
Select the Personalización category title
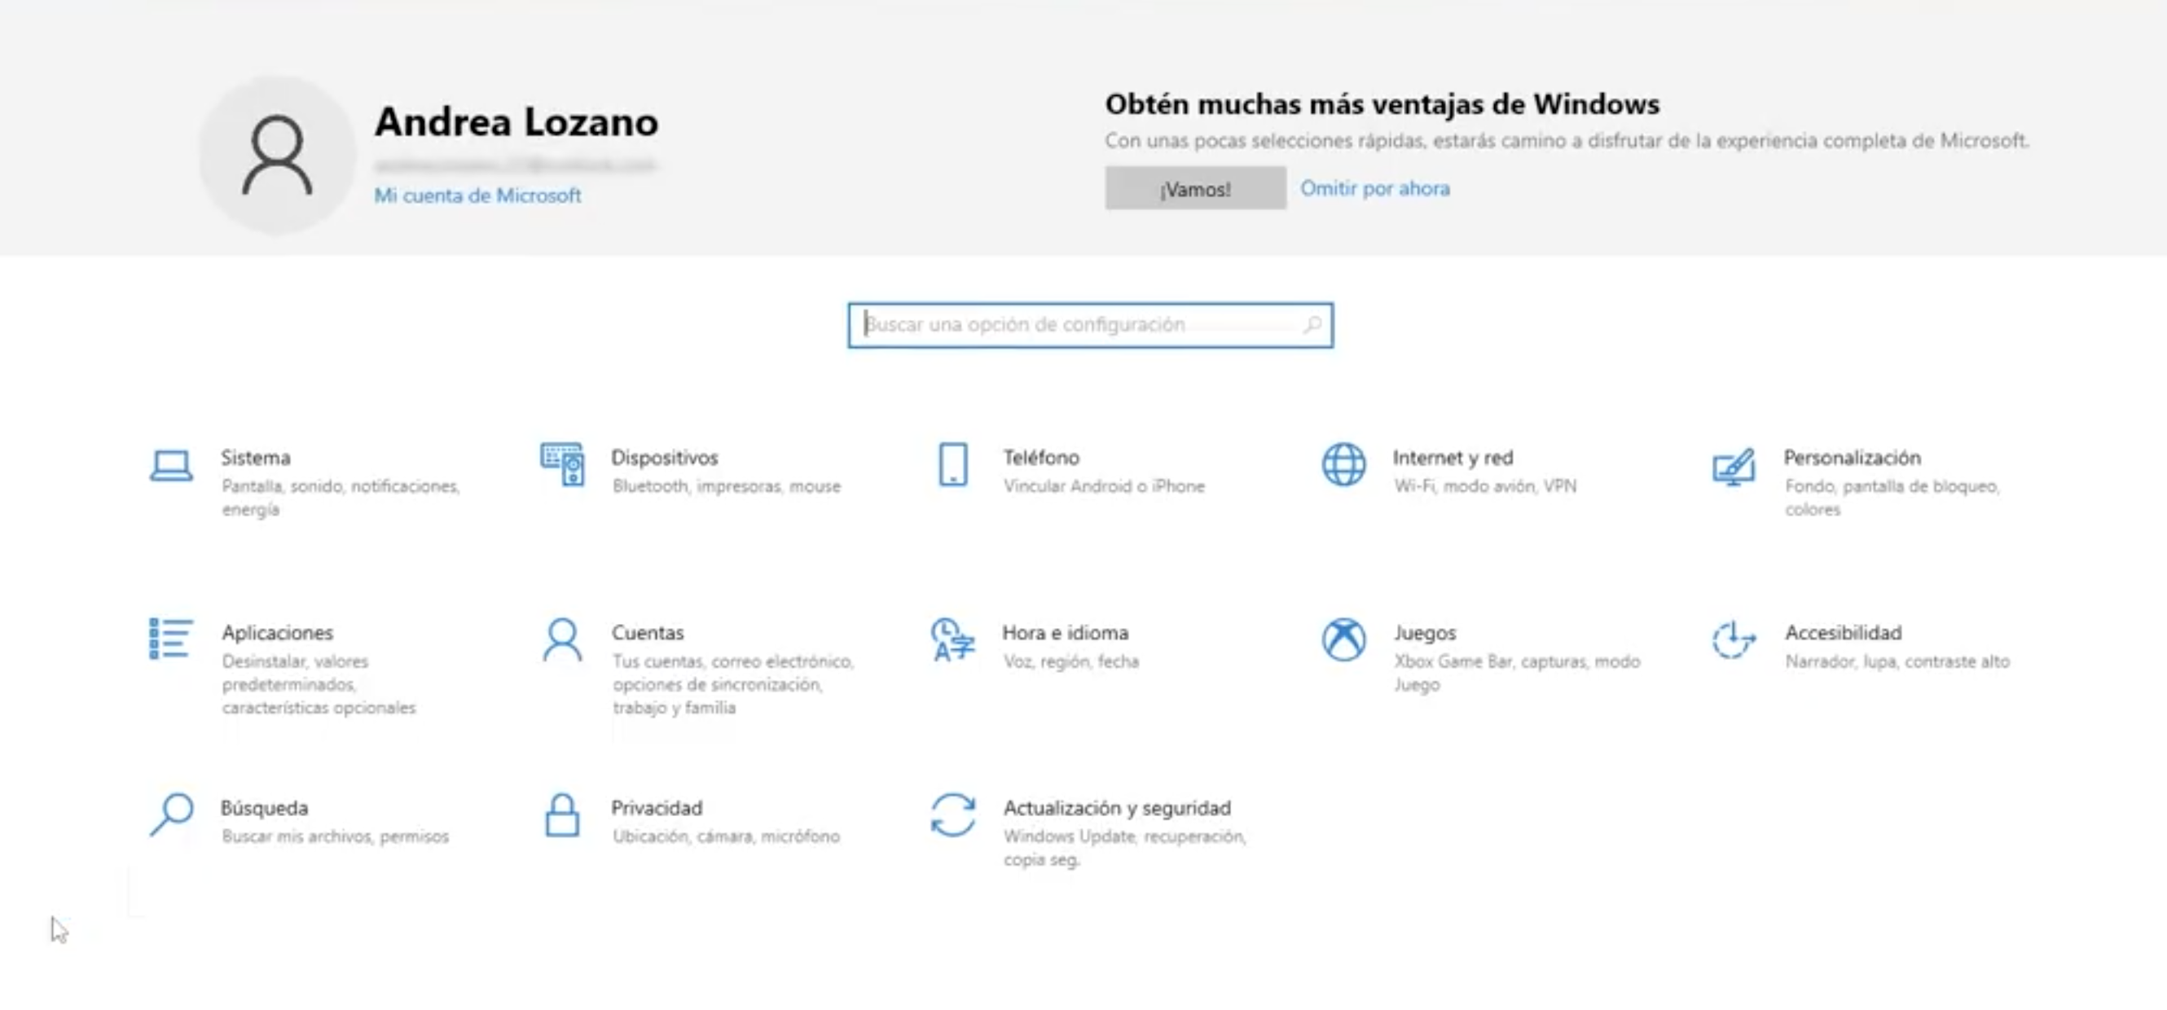[1852, 458]
